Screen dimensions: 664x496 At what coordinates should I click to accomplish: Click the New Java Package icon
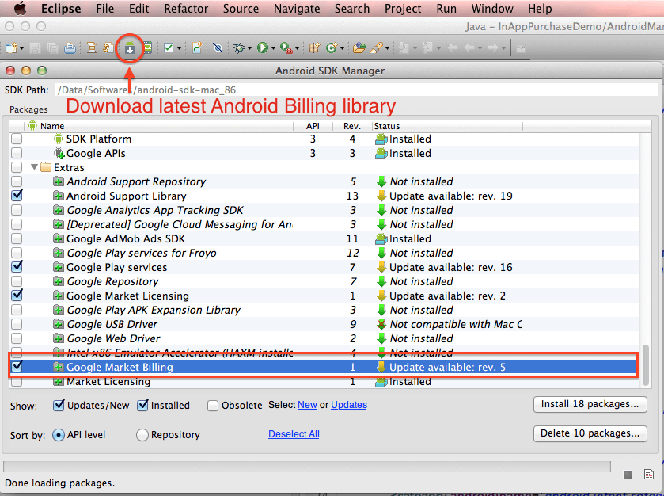tap(313, 48)
